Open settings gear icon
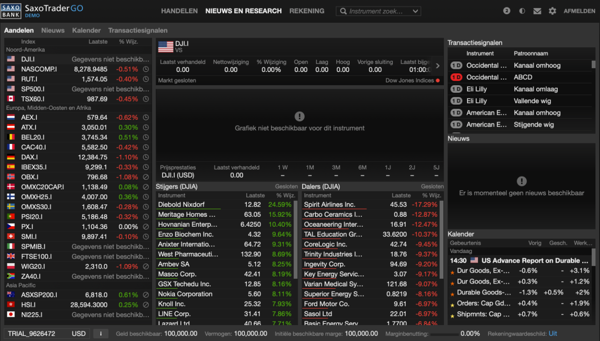Image resolution: width=600 pixels, height=341 pixels. [552, 11]
